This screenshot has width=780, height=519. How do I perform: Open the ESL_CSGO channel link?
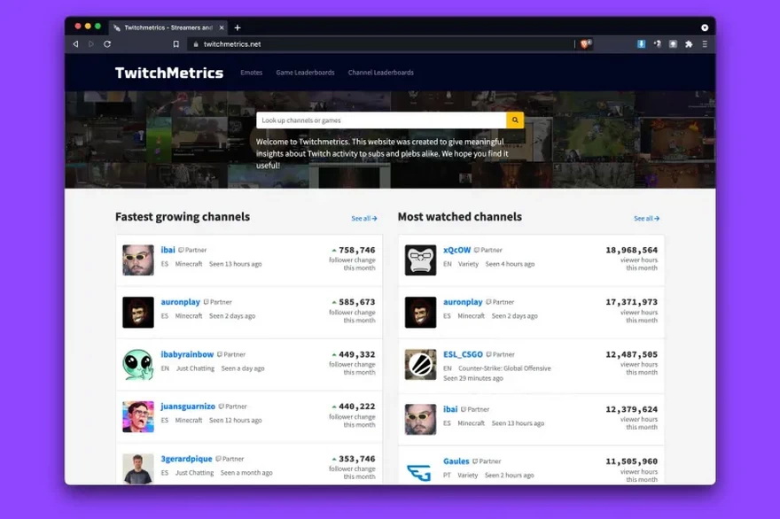(x=463, y=354)
